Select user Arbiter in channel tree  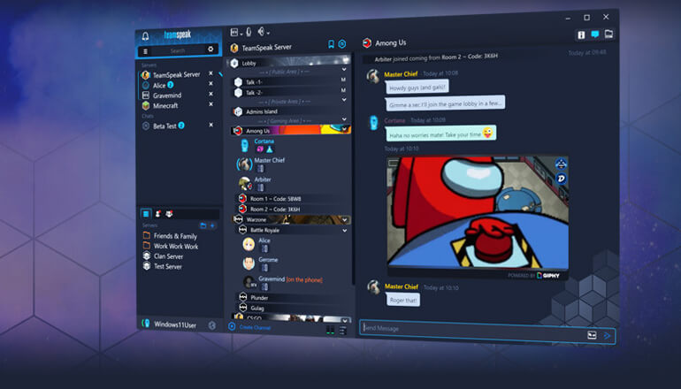tap(263, 179)
